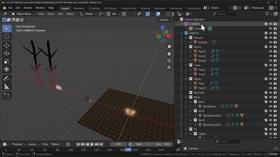Select the Move tool

(x=7, y=45)
